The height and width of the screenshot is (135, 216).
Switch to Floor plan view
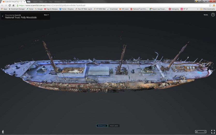pos(114,126)
